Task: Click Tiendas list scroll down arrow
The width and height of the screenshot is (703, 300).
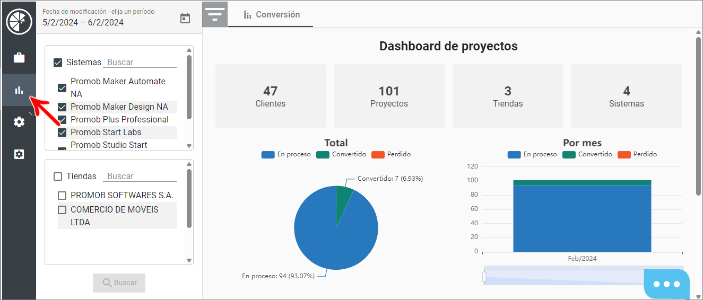Action: click(x=189, y=260)
